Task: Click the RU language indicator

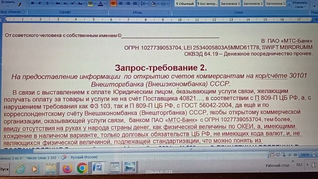Action: pos(299,165)
